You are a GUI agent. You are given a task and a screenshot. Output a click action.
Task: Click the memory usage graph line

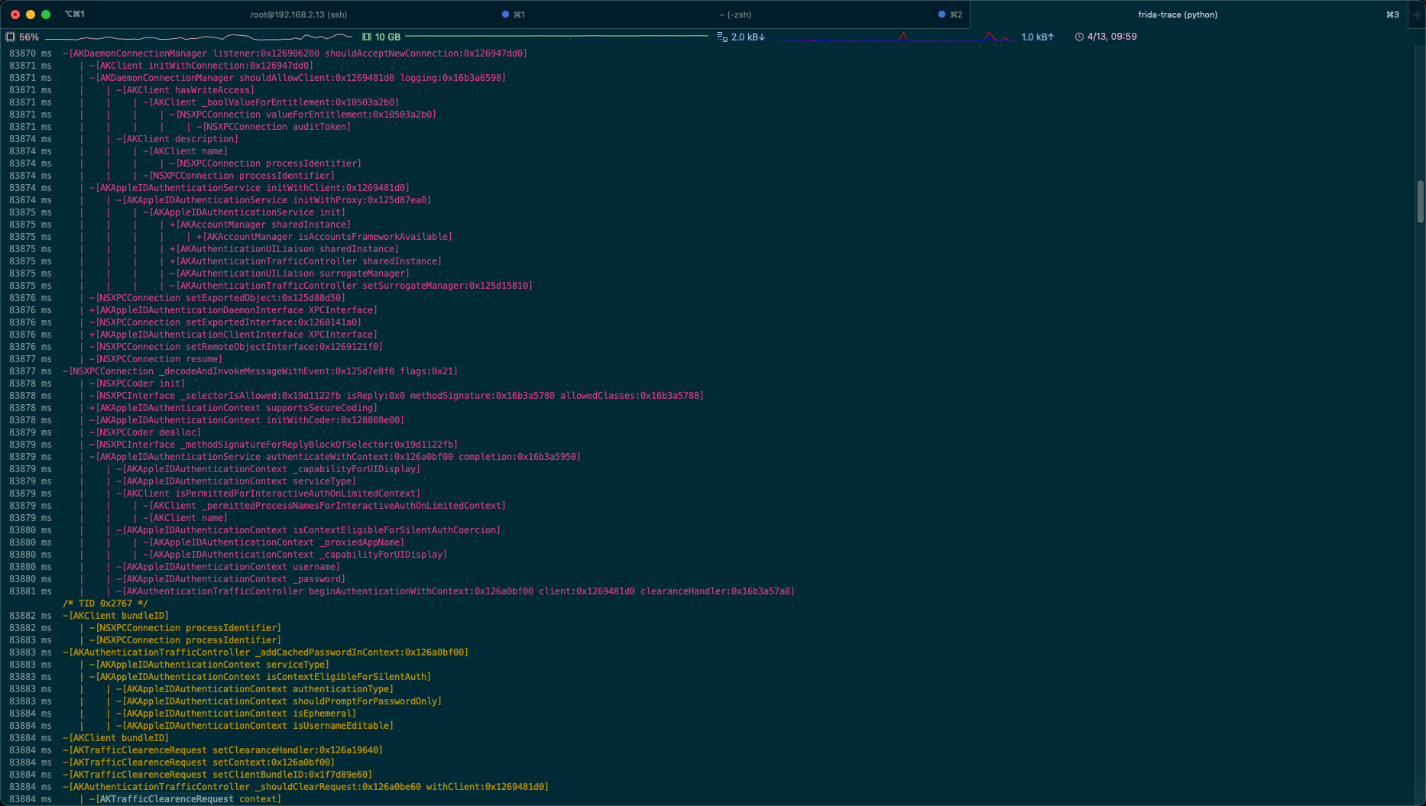point(556,37)
